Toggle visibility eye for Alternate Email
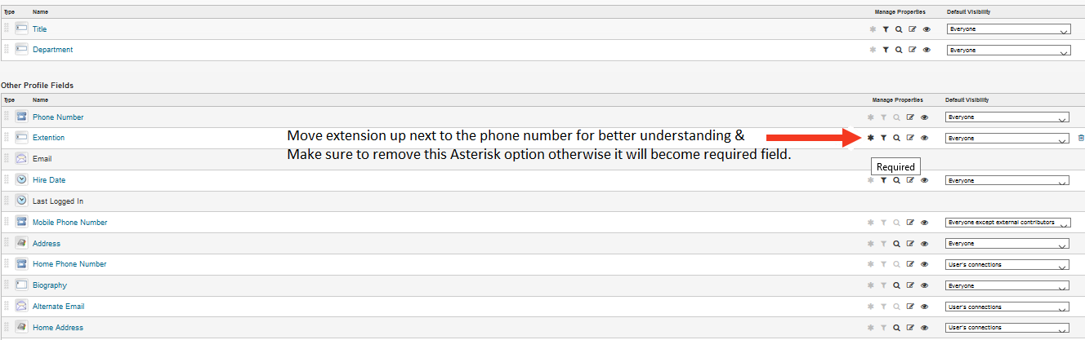This screenshot has height=340, width=1085. point(924,307)
